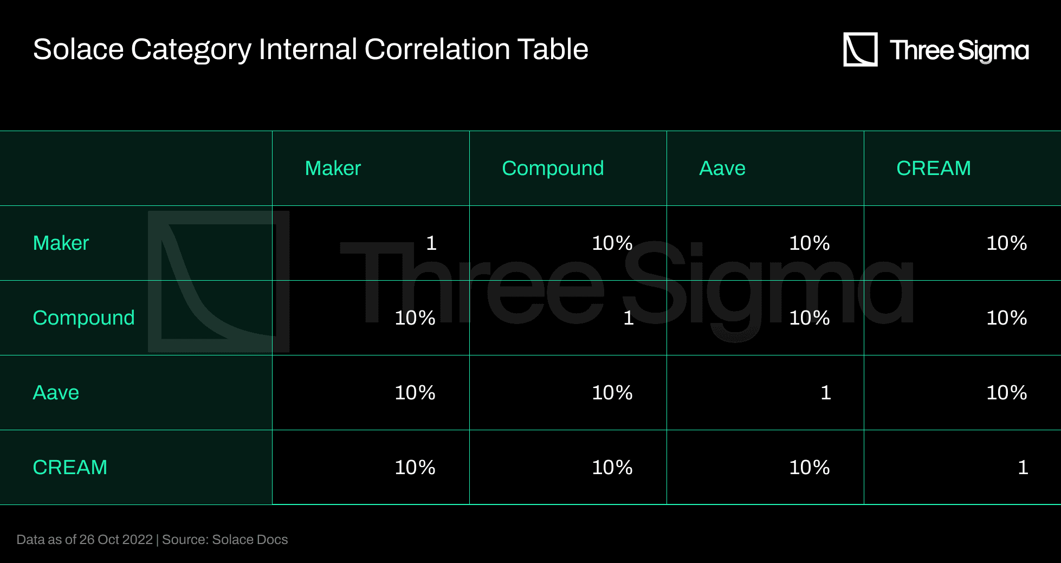This screenshot has width=1061, height=563.
Task: Select the Maker column header
Action: (333, 169)
